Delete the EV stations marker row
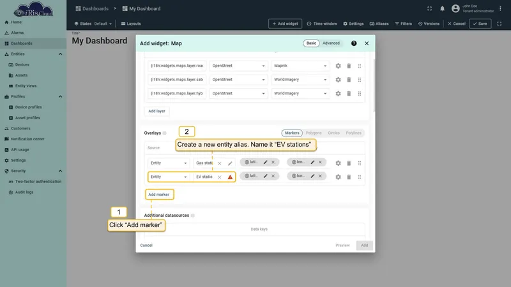Screen dimensions: 511x287 click(x=349, y=177)
